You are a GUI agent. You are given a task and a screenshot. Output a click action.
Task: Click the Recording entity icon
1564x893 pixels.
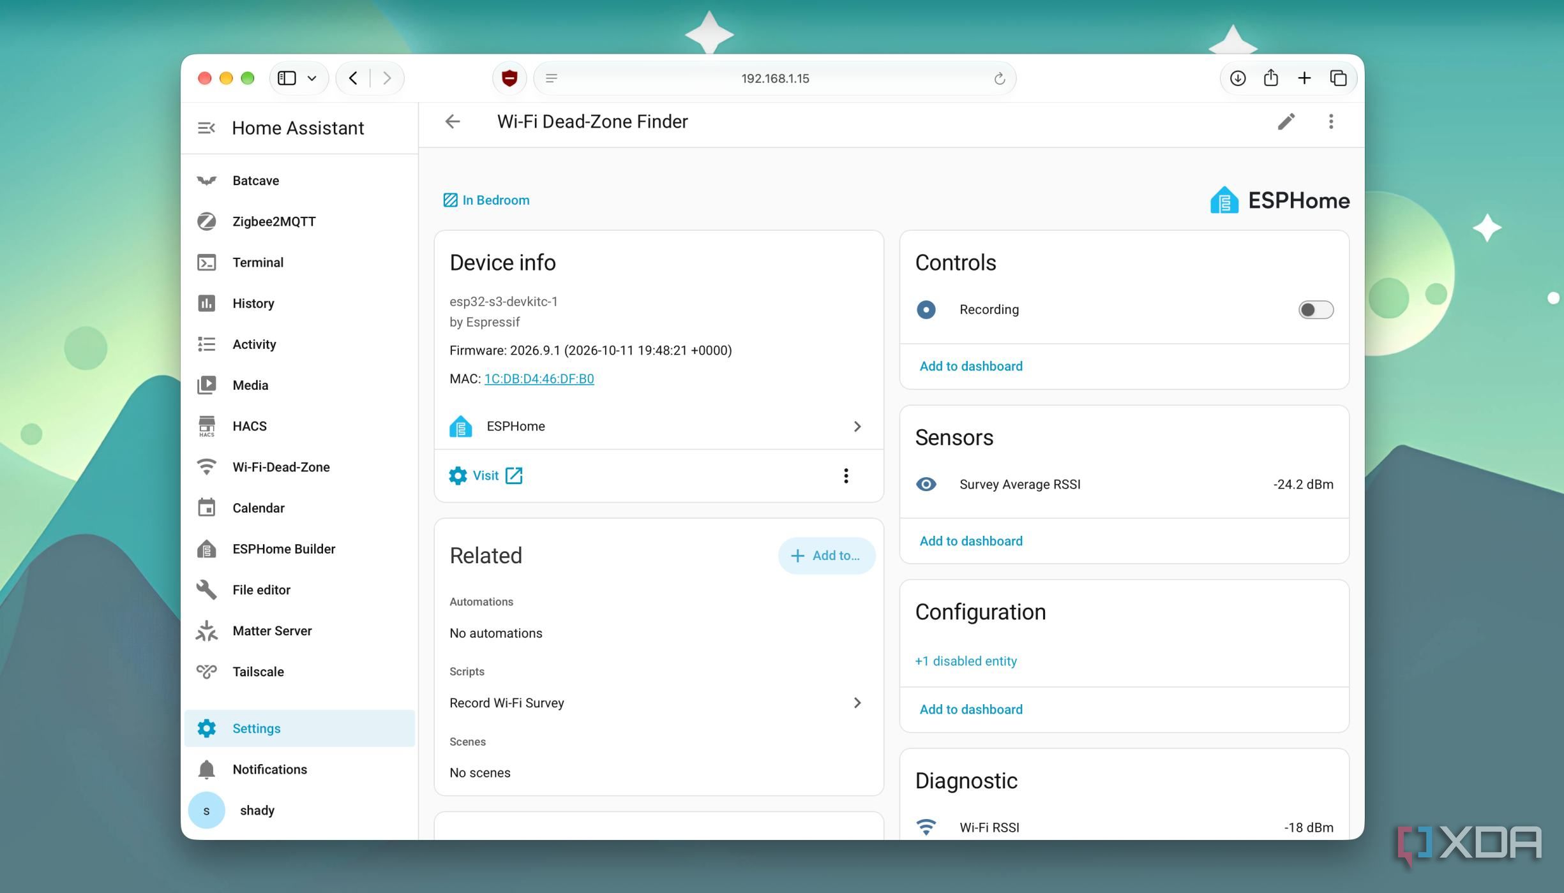click(926, 309)
